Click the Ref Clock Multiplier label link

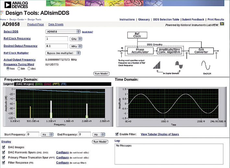16,53
